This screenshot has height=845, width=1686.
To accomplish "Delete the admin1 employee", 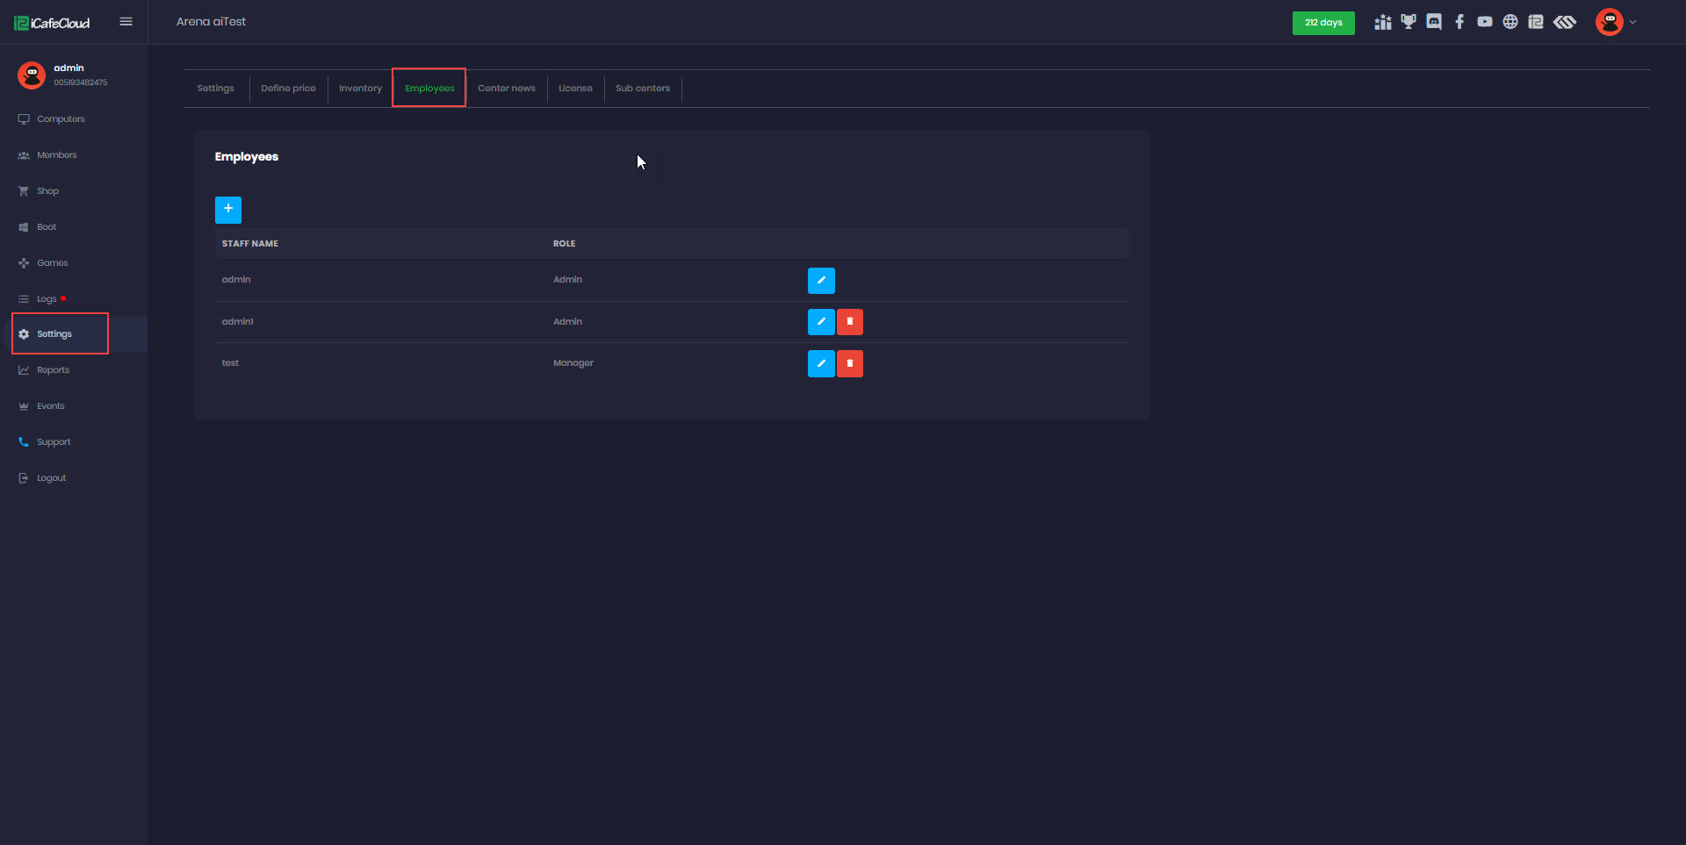I will pyautogui.click(x=850, y=322).
